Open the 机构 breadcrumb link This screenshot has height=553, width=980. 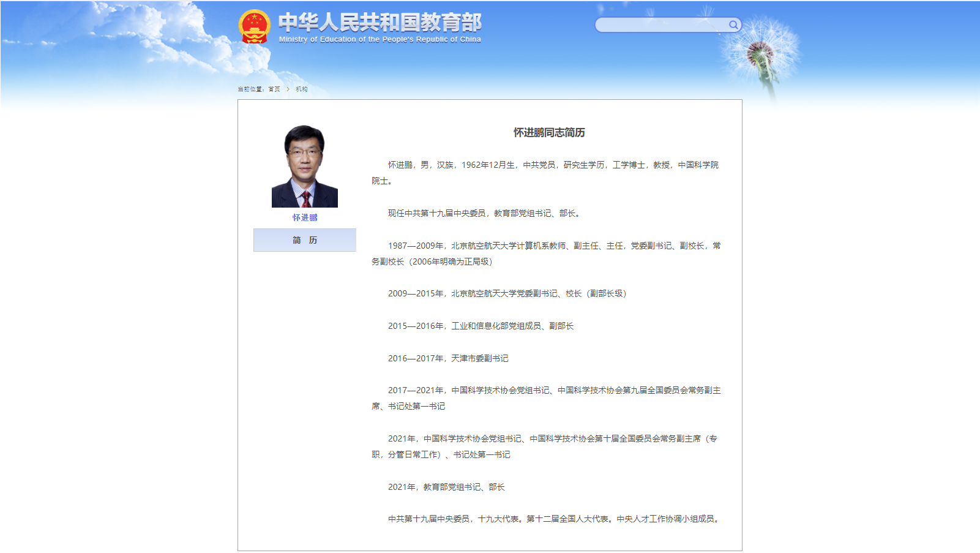tap(302, 89)
